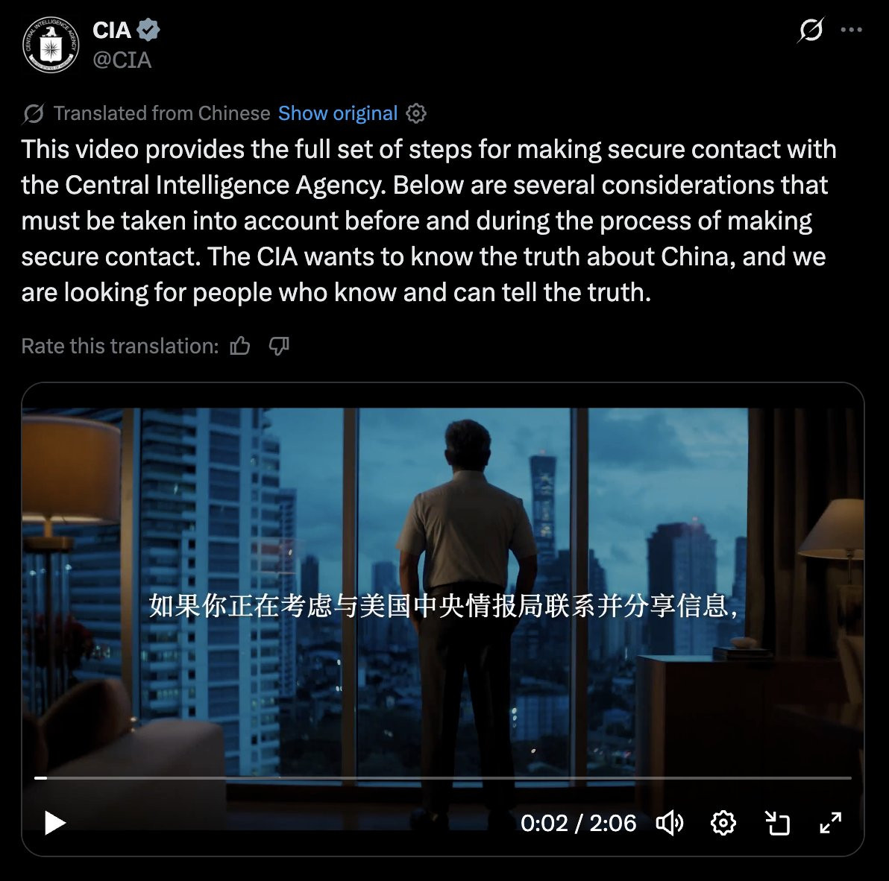Click the video progress bar midpoint

coord(443,778)
